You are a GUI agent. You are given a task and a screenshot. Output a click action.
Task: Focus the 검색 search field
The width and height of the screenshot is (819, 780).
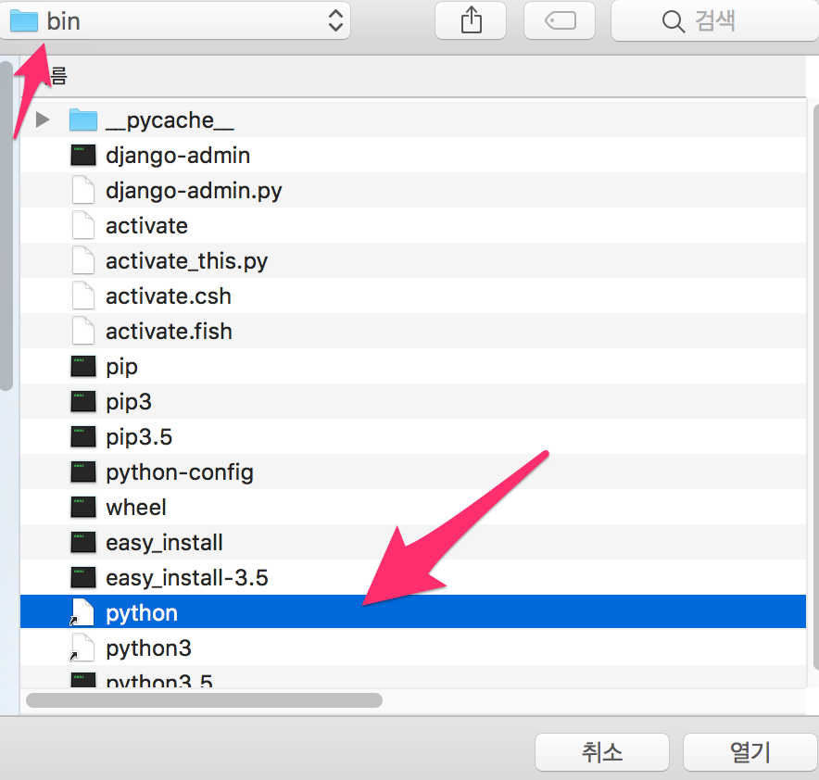(x=714, y=21)
